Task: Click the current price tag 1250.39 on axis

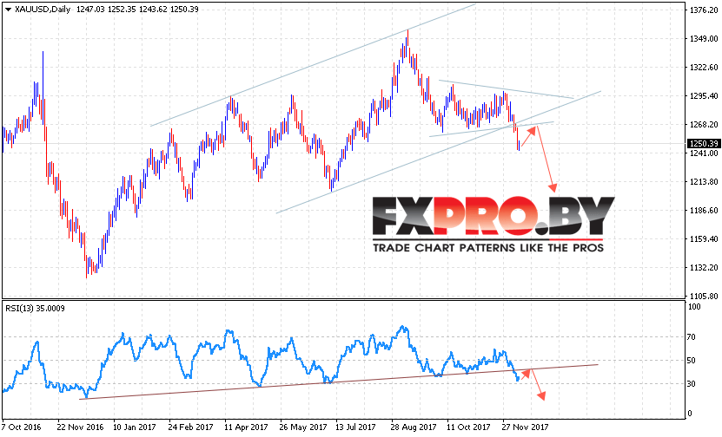Action: coord(704,144)
